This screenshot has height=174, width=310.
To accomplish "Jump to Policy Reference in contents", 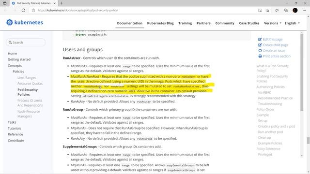I will 268,149.
